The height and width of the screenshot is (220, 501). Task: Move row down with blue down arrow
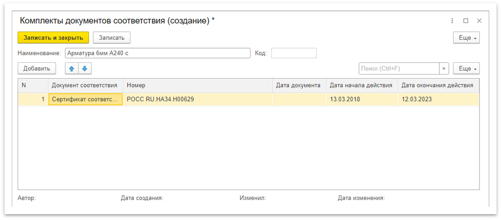point(84,68)
